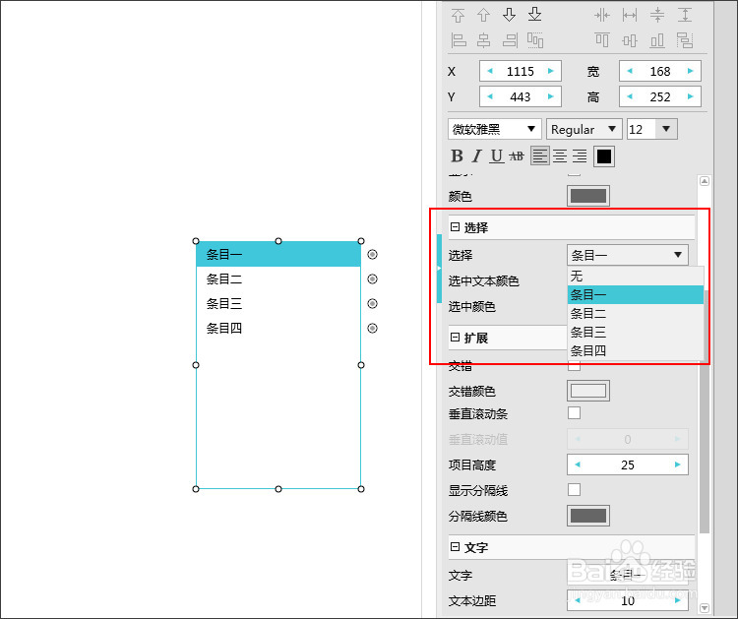Click radio circle beside 条目三 on canvas
Image resolution: width=738 pixels, height=619 pixels.
372,304
